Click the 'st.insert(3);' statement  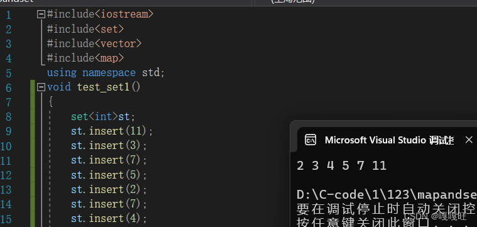(109, 146)
